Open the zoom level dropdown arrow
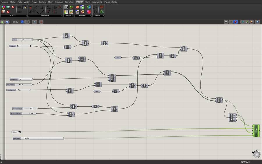 (x=22, y=22)
